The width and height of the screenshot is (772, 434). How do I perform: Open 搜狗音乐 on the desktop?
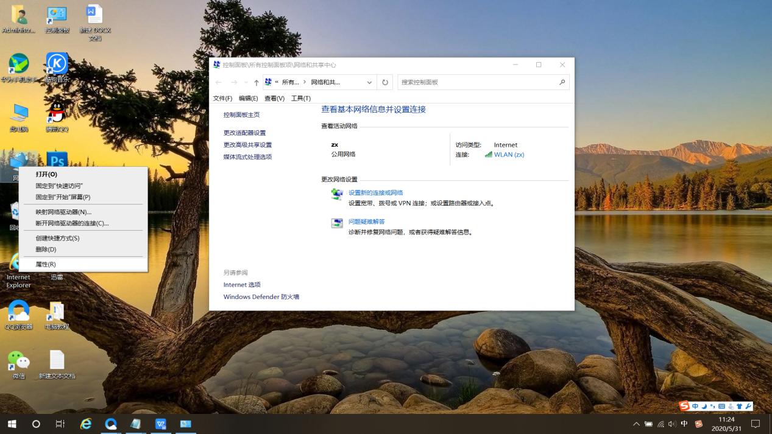tap(57, 64)
